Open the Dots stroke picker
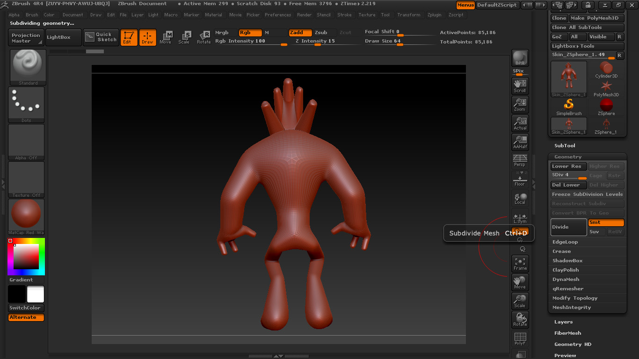639x359 pixels. [26, 105]
